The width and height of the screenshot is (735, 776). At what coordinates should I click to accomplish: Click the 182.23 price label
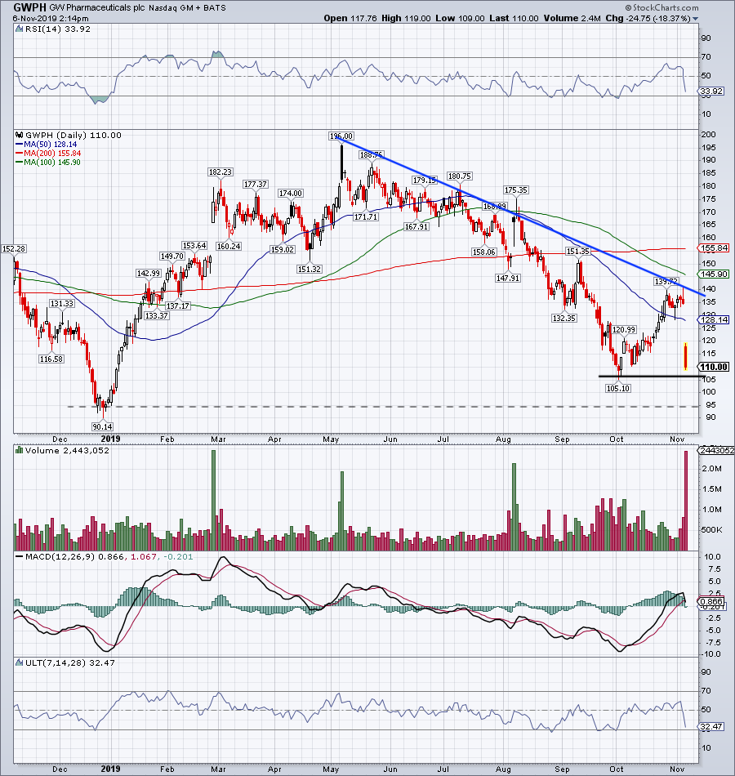click(x=220, y=172)
